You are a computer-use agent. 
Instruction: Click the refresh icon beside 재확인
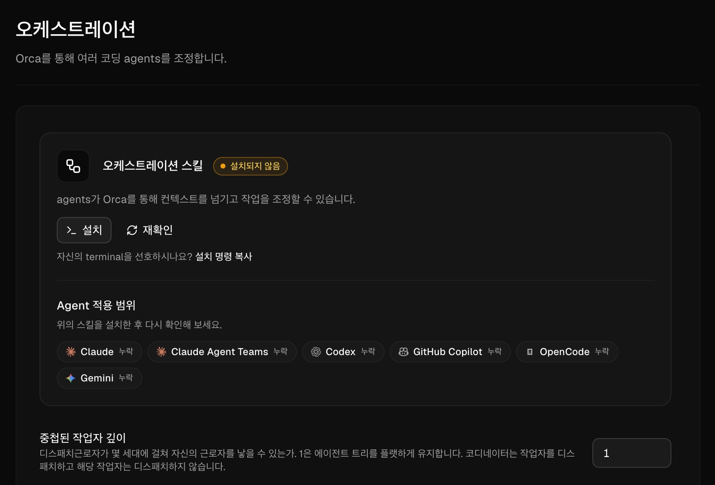pos(132,230)
